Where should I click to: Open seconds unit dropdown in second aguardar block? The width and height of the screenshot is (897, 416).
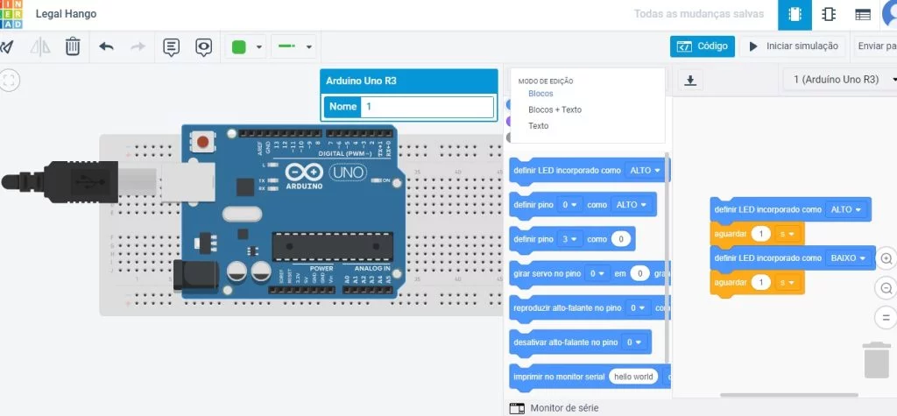tap(787, 283)
